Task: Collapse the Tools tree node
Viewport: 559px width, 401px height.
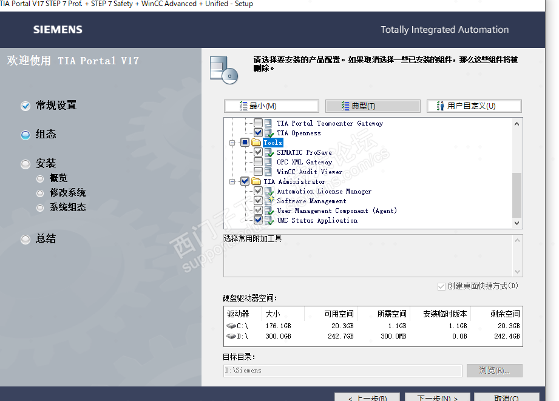Action: click(232, 143)
